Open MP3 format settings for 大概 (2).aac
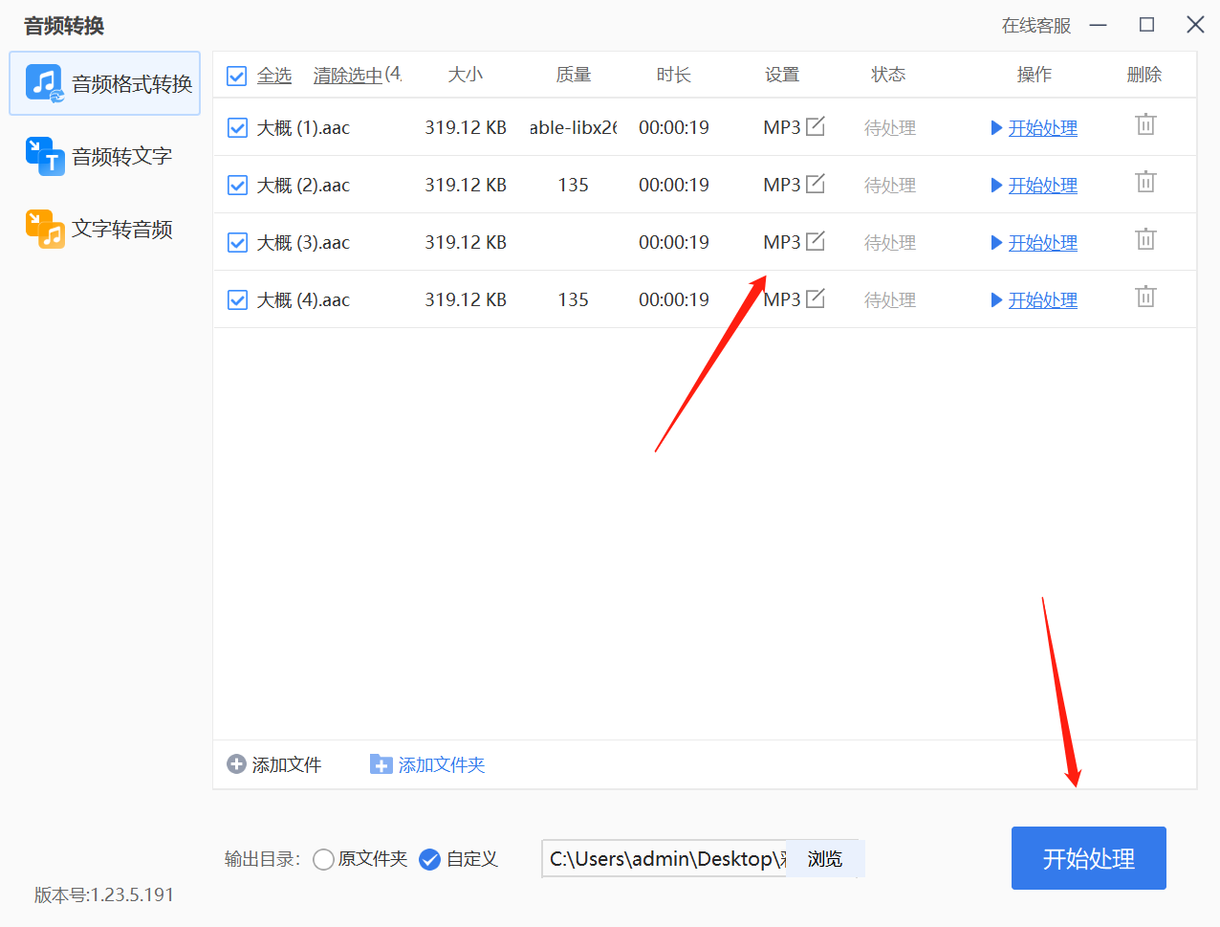1220x927 pixels. coord(817,181)
